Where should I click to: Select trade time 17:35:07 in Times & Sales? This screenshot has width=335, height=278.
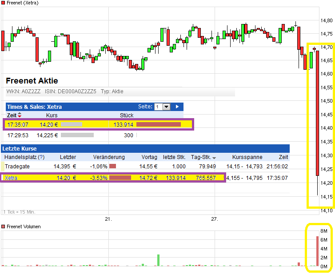click(x=18, y=124)
